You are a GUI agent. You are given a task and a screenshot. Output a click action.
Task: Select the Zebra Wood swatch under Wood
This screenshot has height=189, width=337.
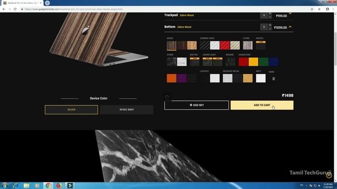[x=172, y=46]
